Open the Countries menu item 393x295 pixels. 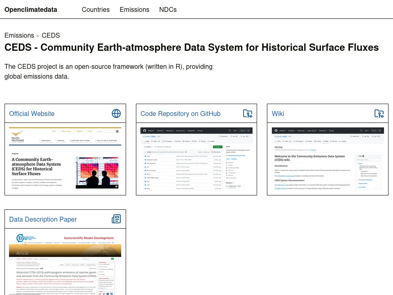[96, 9]
